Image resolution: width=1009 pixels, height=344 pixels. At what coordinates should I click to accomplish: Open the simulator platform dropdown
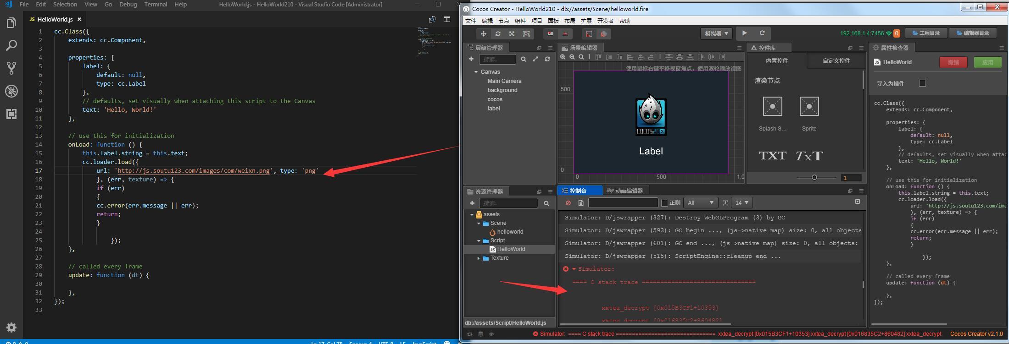click(x=716, y=33)
